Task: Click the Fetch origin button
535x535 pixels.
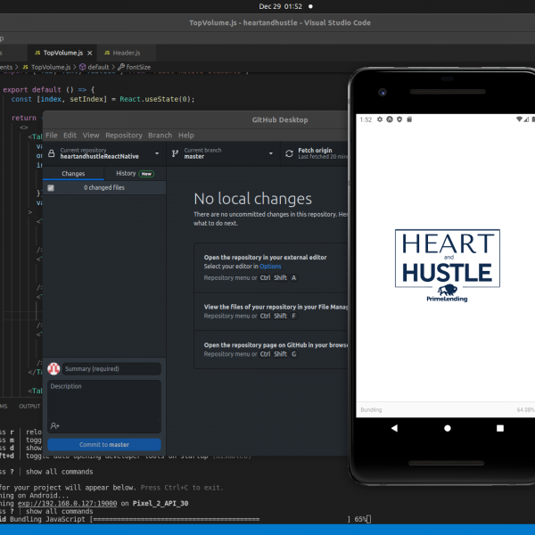Action: pyautogui.click(x=314, y=153)
